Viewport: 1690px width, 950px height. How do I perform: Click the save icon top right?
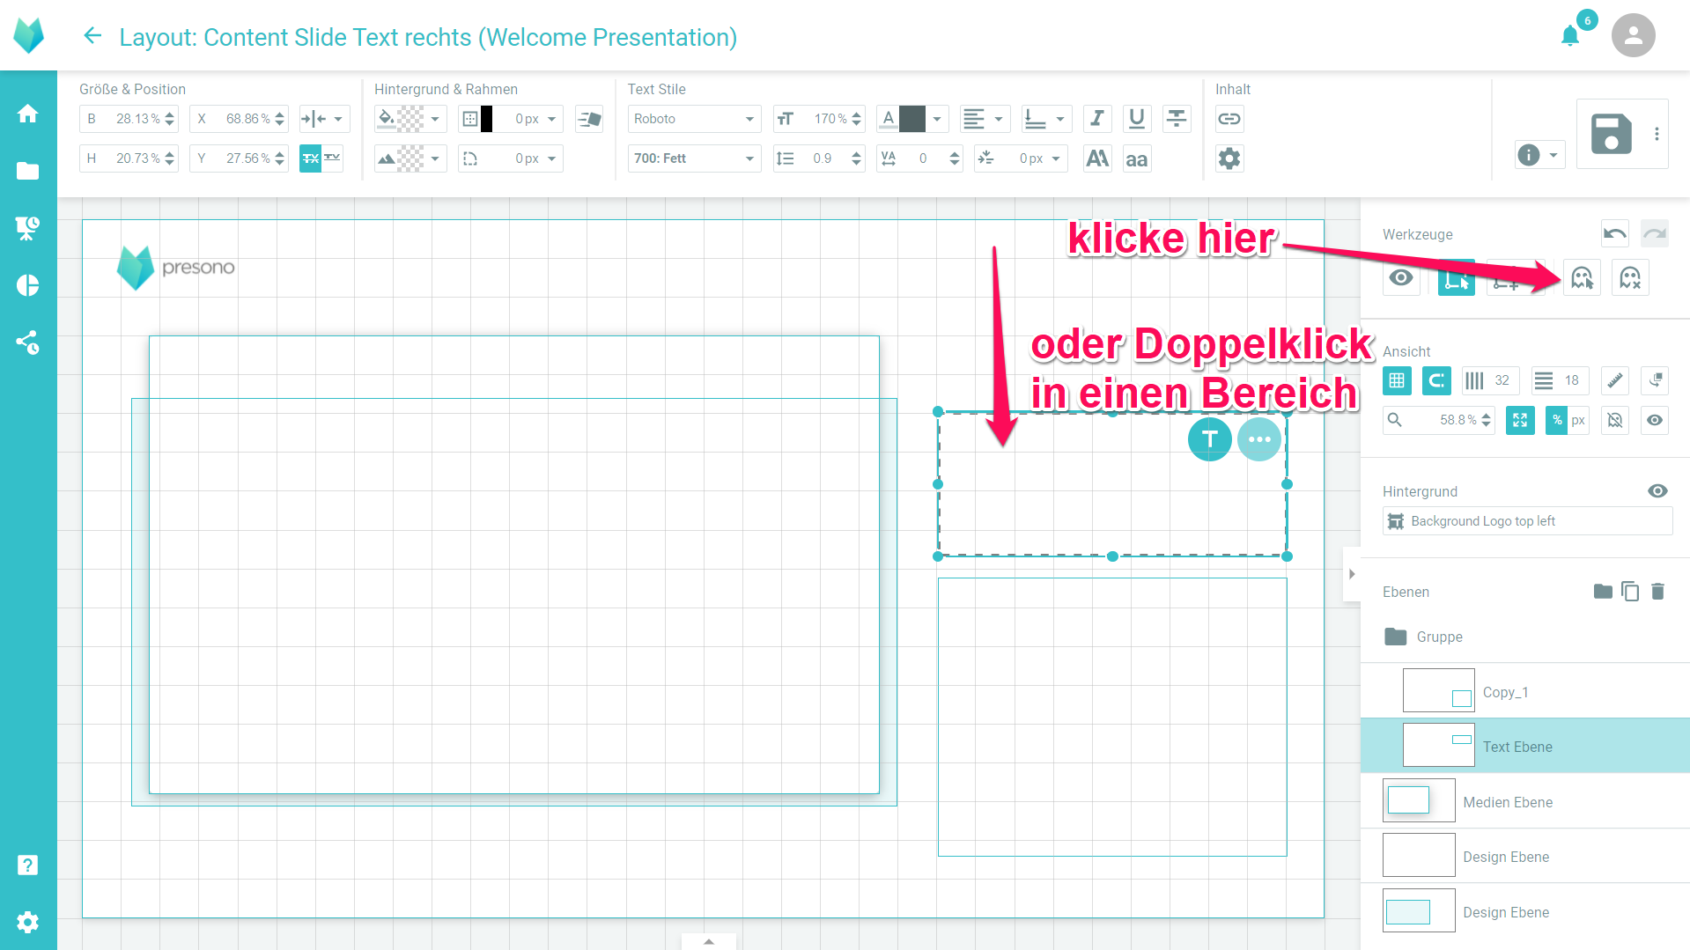(1611, 135)
